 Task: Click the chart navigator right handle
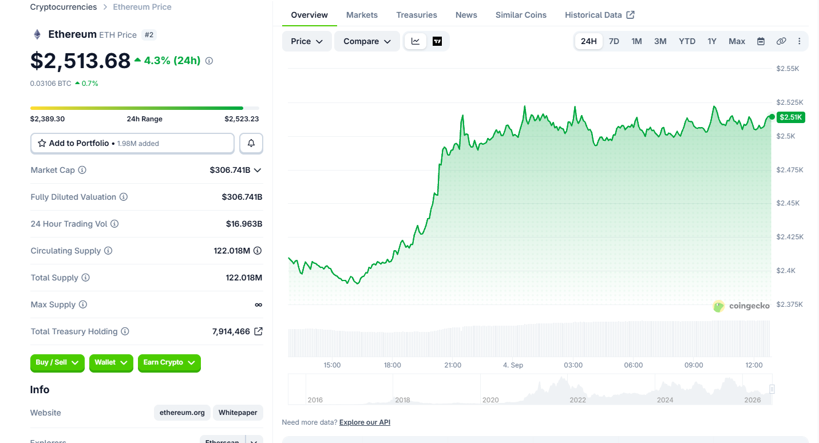tap(772, 389)
